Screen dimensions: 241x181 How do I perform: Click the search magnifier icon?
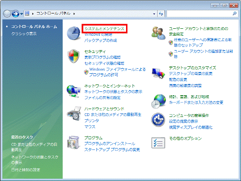235,13
